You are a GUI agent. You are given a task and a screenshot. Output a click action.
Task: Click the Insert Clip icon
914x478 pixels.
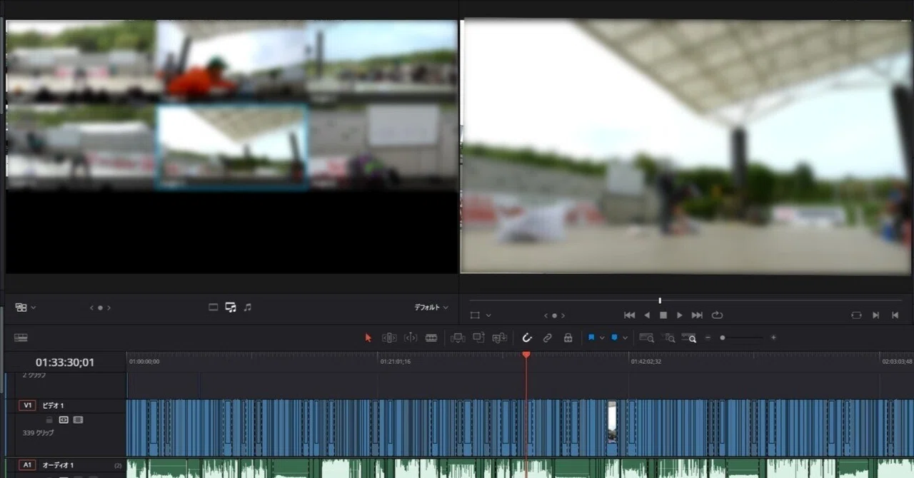point(458,337)
